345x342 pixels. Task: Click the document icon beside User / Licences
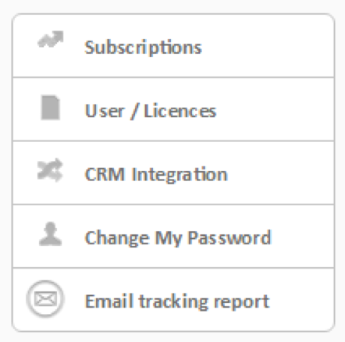click(x=51, y=108)
